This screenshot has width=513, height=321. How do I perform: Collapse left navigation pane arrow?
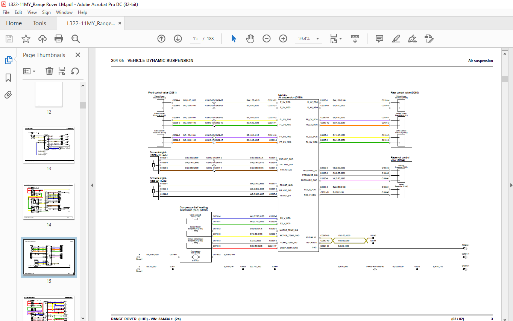point(92,185)
